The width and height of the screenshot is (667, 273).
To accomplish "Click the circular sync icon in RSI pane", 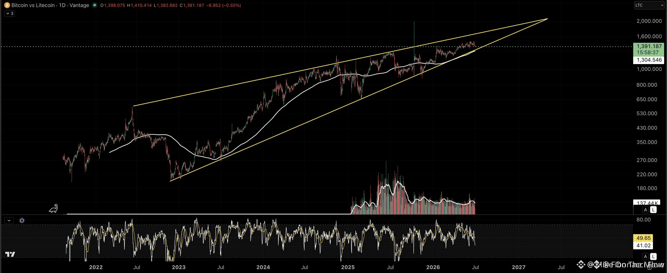I will pos(22,221).
